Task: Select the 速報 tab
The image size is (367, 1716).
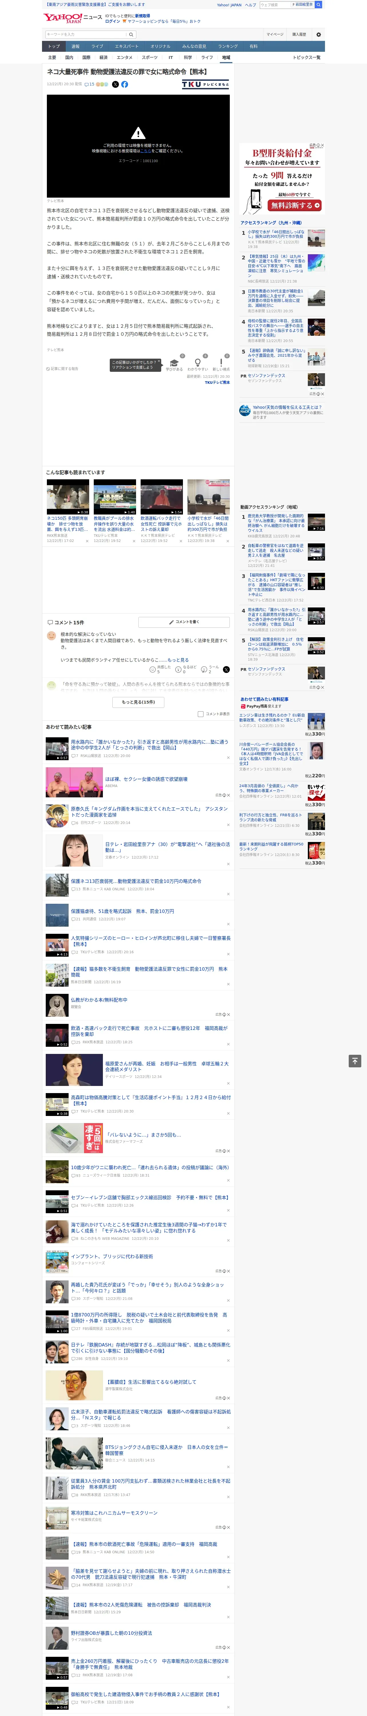Action: click(75, 47)
